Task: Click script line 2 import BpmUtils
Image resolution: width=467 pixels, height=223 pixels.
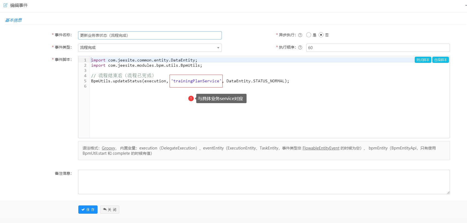Action: (147, 65)
